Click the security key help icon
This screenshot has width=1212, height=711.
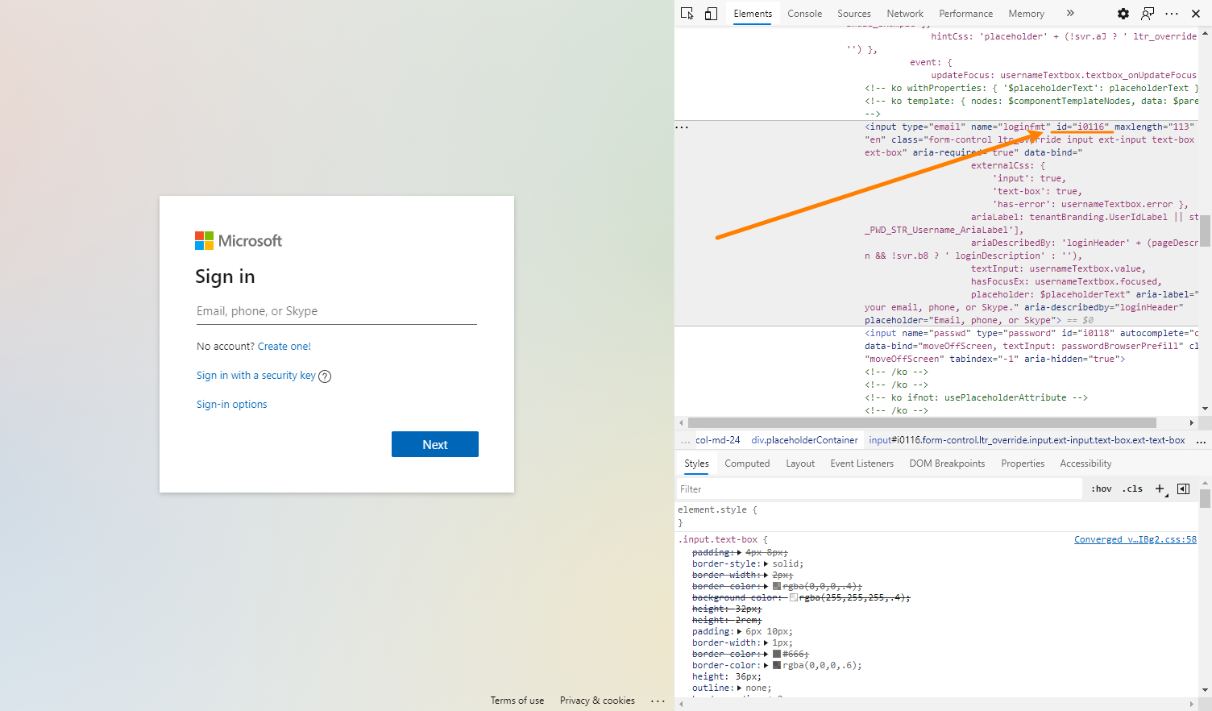(325, 376)
